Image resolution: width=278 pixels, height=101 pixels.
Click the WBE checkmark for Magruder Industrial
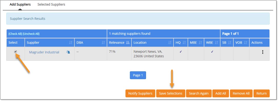(x=212, y=52)
